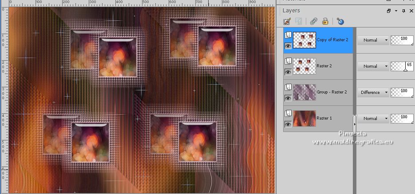415x194 pixels.
Task: Hide the Copy of Raster 2 layer
Action: tap(288, 46)
